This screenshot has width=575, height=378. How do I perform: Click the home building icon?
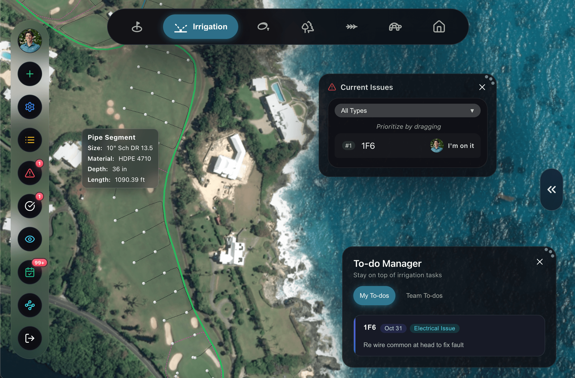[x=439, y=27]
